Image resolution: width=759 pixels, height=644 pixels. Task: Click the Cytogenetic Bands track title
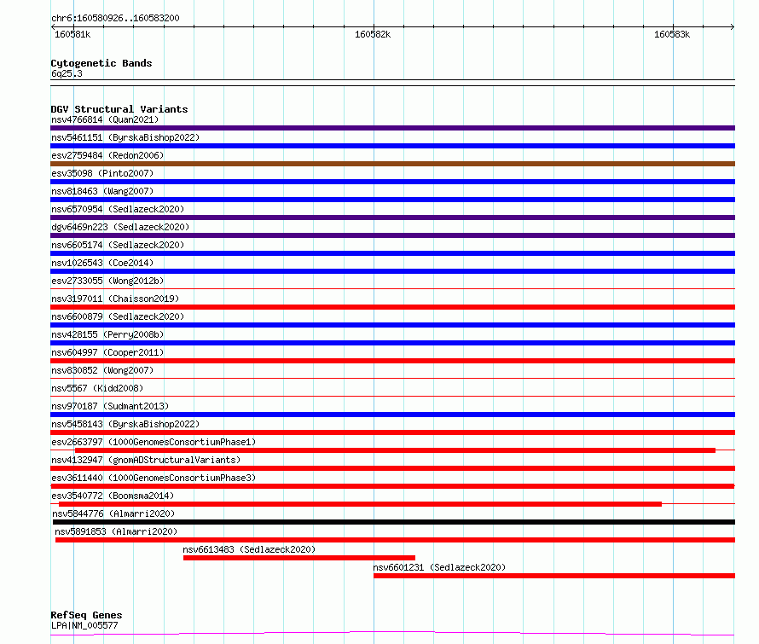click(101, 63)
